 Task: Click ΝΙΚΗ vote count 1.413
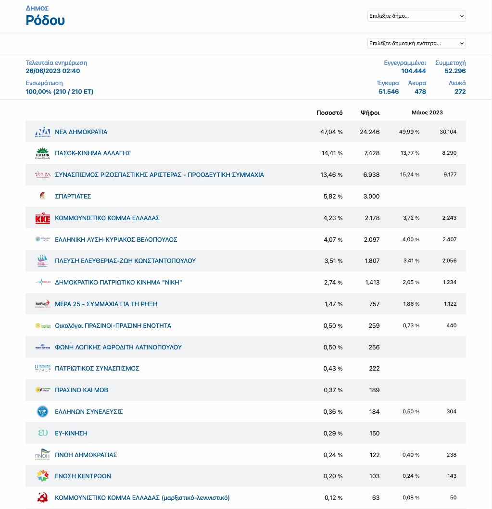point(372,283)
